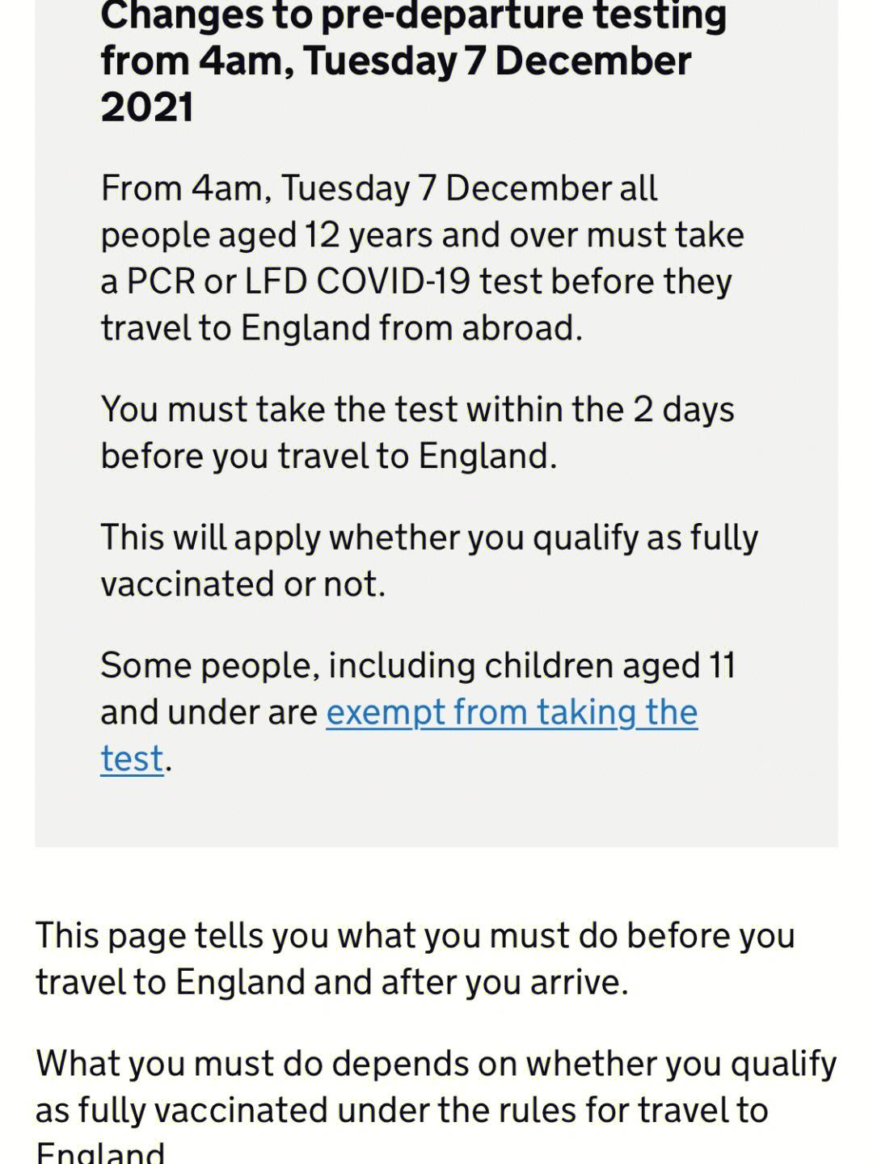
Task: Select the paragraph starting 'From 4am, Tuesday 7 December all'
Action: coord(422,258)
